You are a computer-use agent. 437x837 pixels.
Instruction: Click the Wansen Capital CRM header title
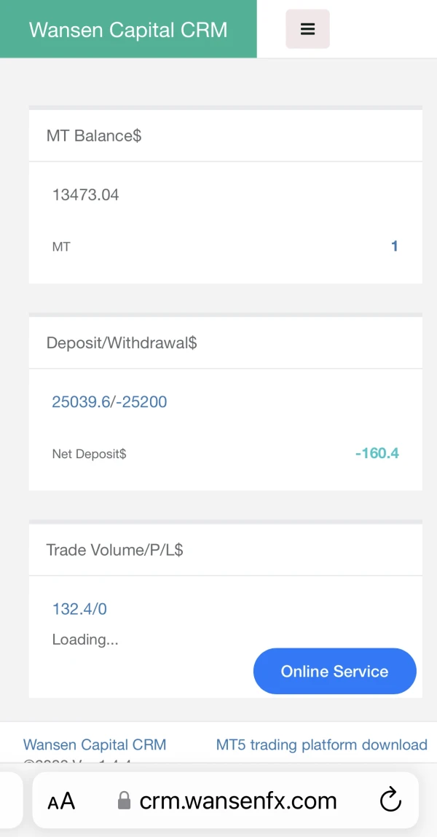[128, 30]
